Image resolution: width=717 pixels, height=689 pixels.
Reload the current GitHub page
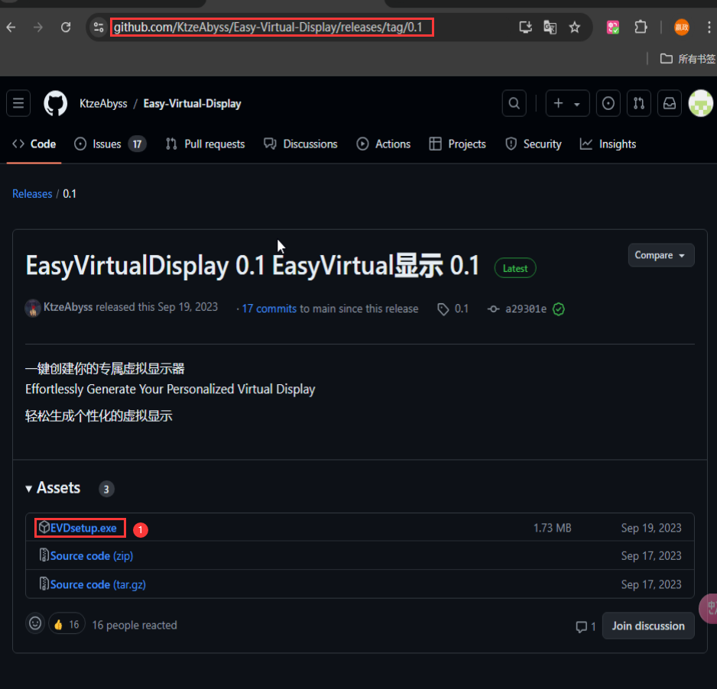pyautogui.click(x=66, y=27)
